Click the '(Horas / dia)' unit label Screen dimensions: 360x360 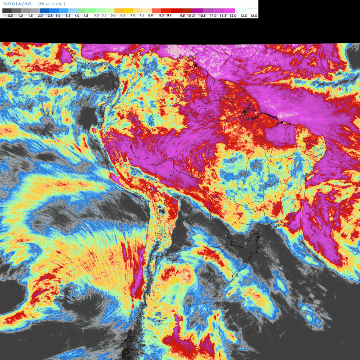[52, 4]
